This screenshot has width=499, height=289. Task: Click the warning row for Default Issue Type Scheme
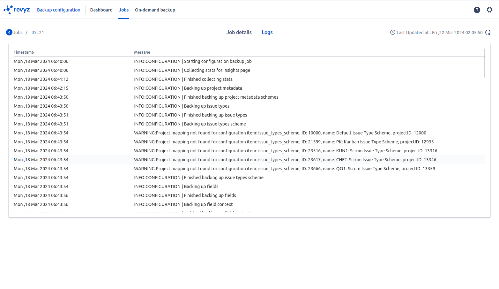(280, 133)
